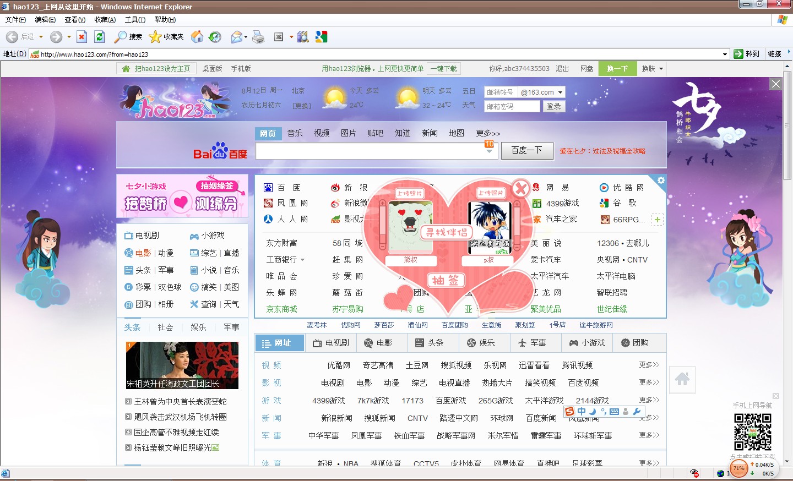
Task: Expand the 工商银行 dropdown arrow
Action: [x=302, y=260]
